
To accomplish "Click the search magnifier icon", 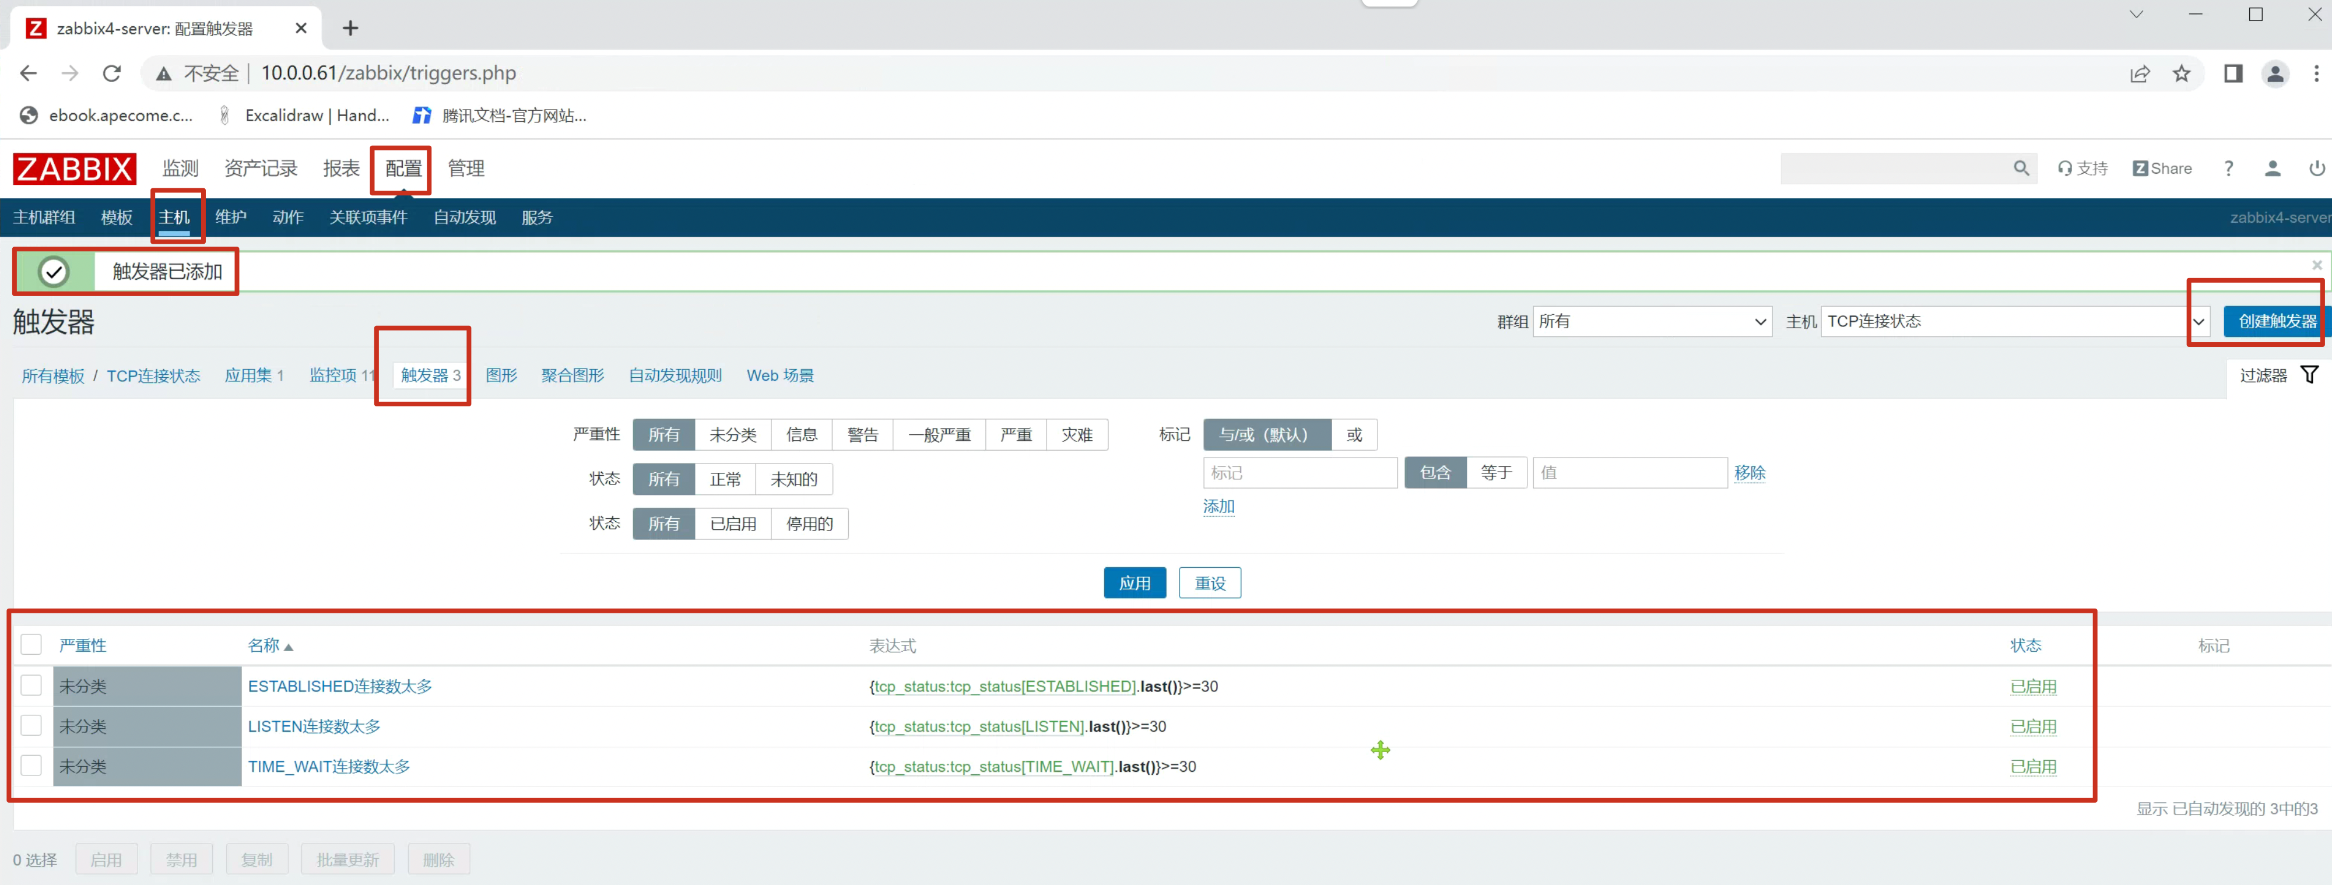I will [2021, 168].
